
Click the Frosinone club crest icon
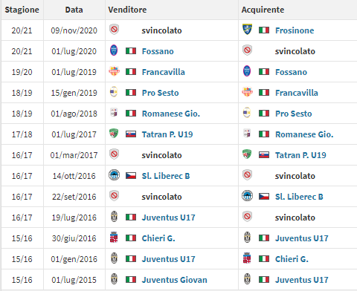coord(247,30)
